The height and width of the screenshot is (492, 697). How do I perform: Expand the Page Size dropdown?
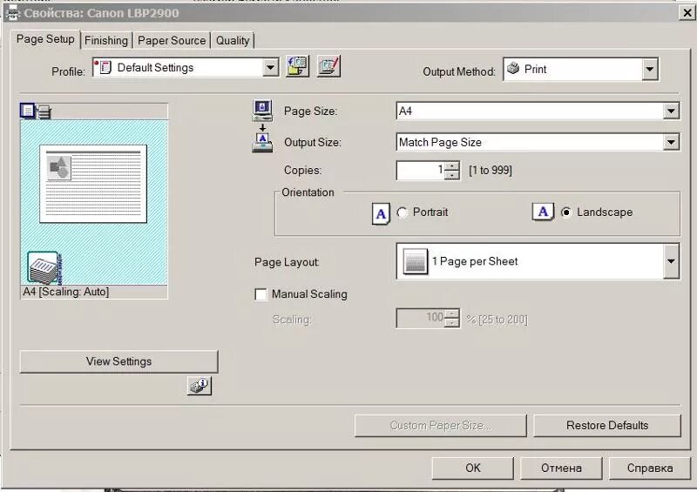pos(671,111)
